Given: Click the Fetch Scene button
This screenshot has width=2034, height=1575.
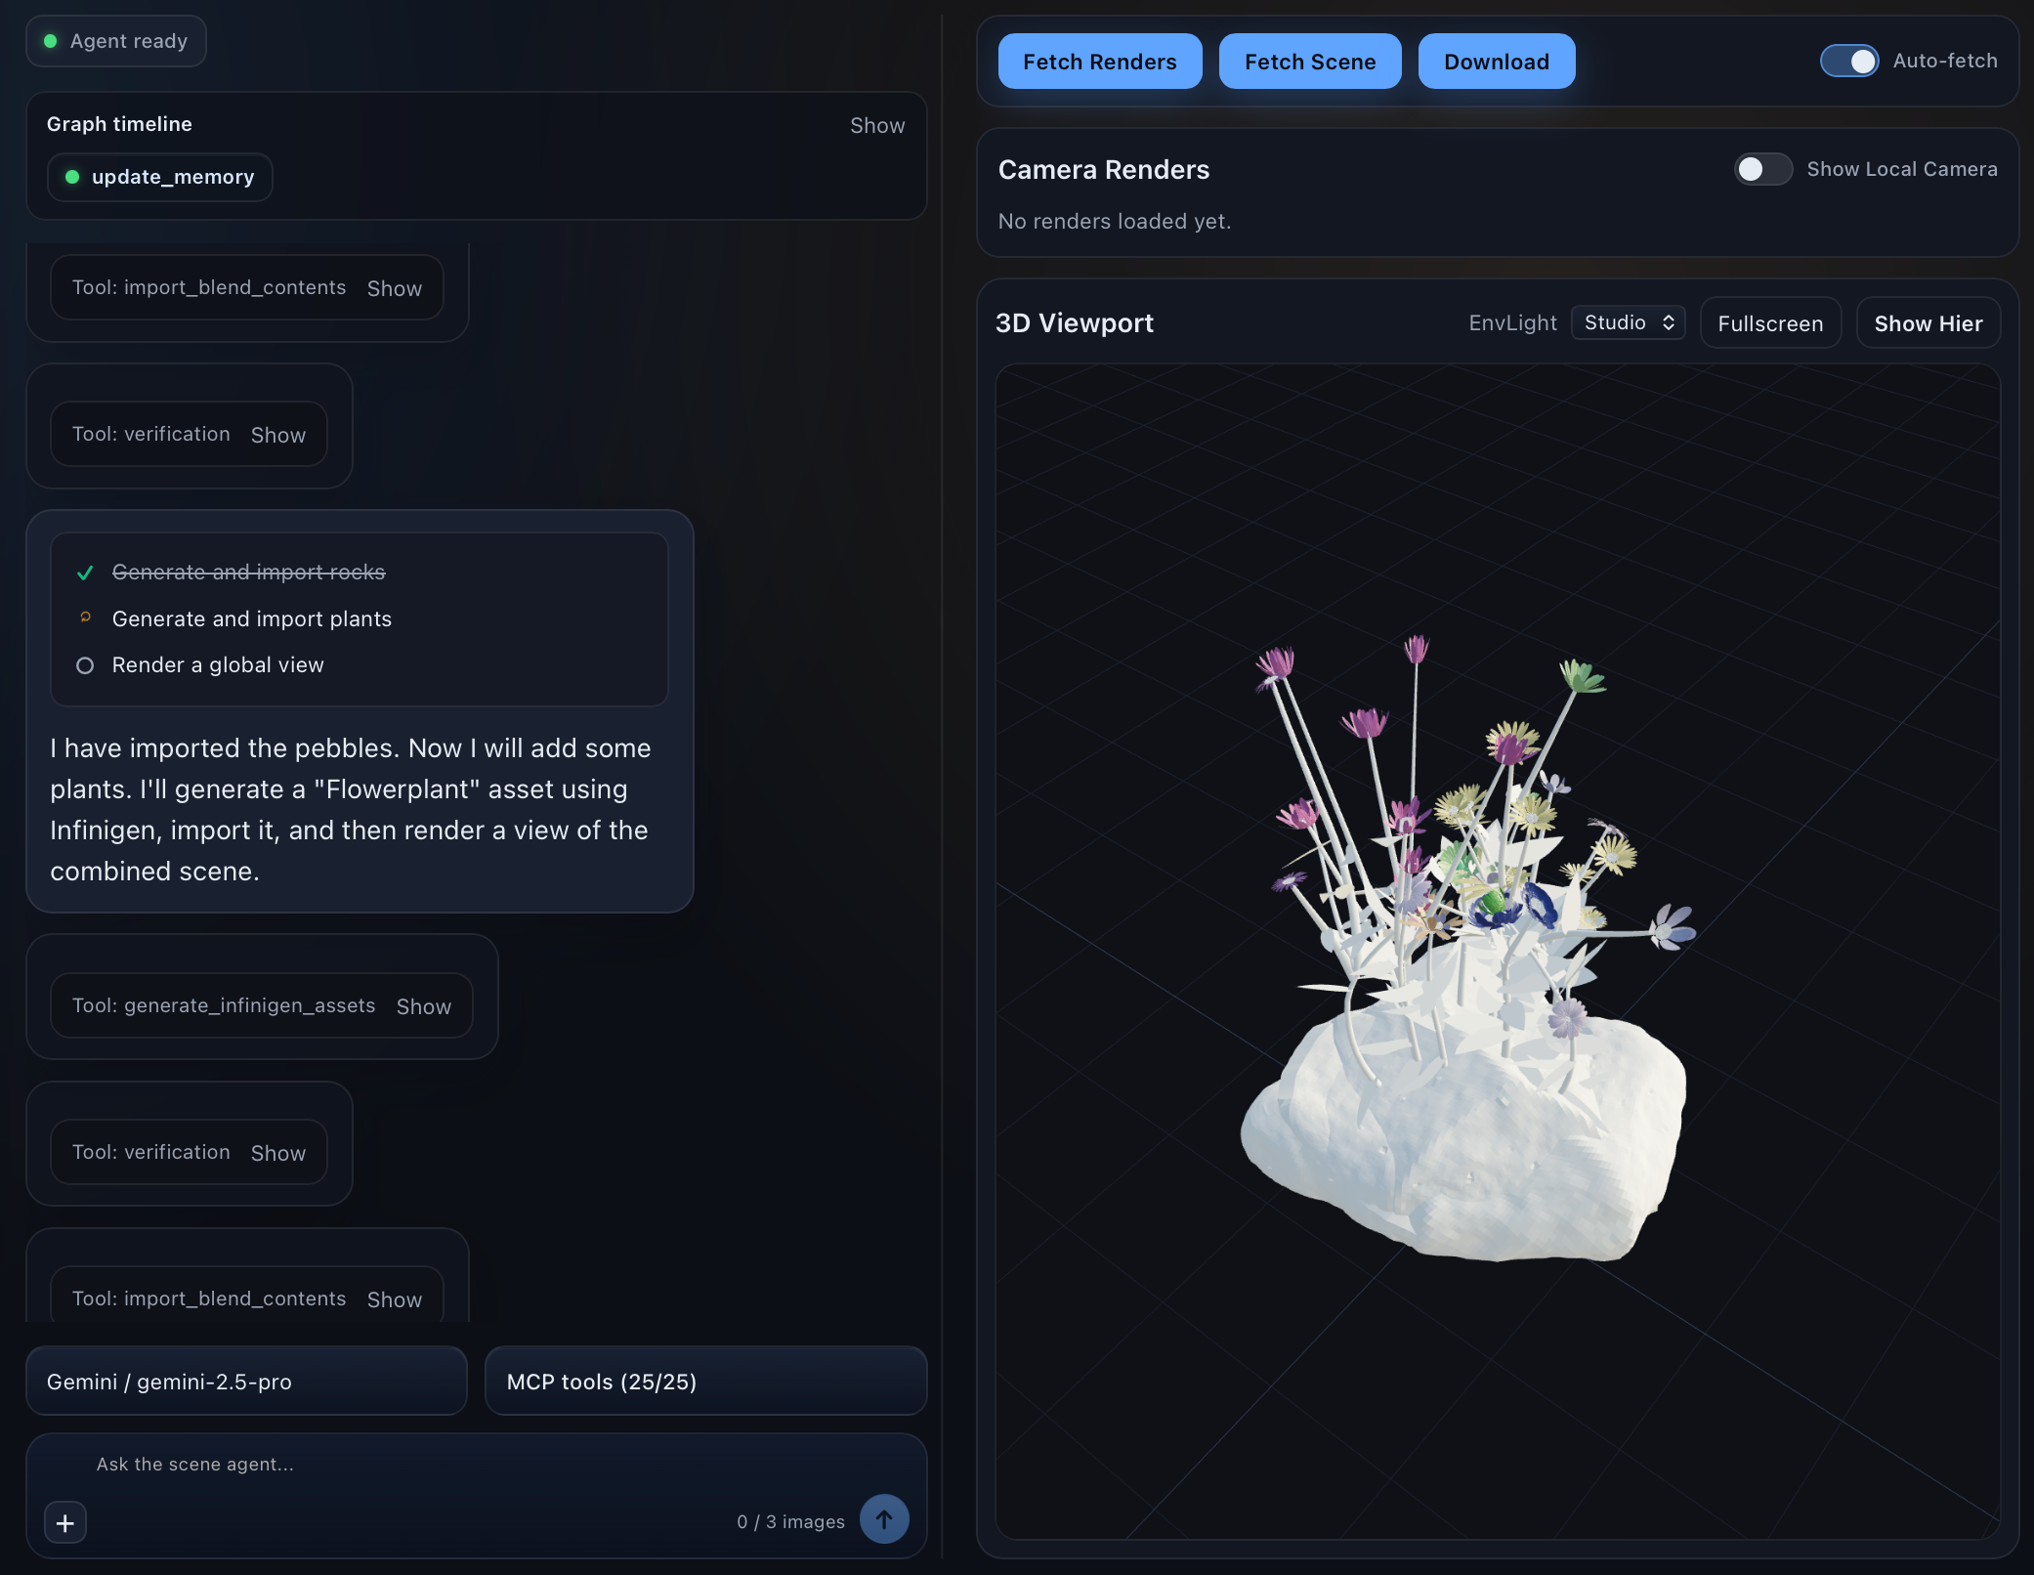Looking at the screenshot, I should (x=1309, y=62).
